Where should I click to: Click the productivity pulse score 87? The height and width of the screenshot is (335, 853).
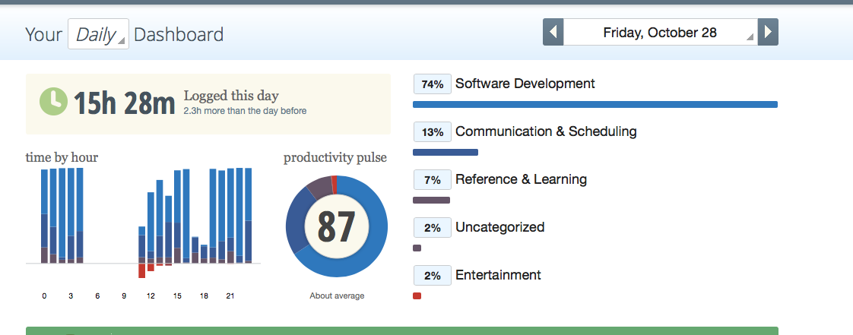337,226
